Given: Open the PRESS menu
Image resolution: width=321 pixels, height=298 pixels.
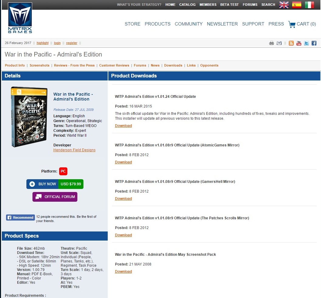Looking at the screenshot, I should point(276,24).
